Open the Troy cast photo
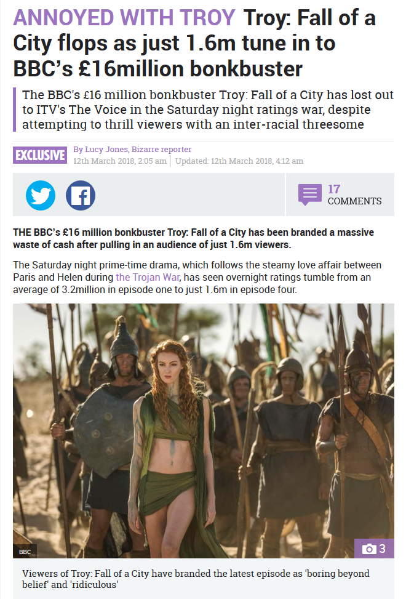406x599 pixels. [204, 431]
